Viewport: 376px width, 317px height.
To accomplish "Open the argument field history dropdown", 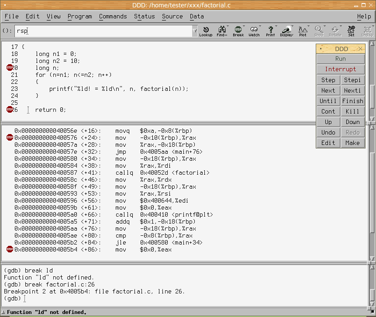I will click(195, 31).
